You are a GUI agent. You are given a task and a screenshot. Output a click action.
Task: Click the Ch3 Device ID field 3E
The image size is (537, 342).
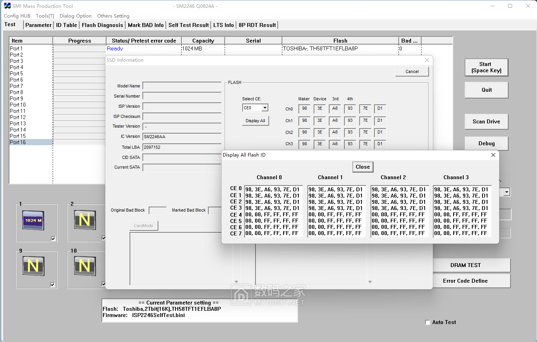click(320, 144)
